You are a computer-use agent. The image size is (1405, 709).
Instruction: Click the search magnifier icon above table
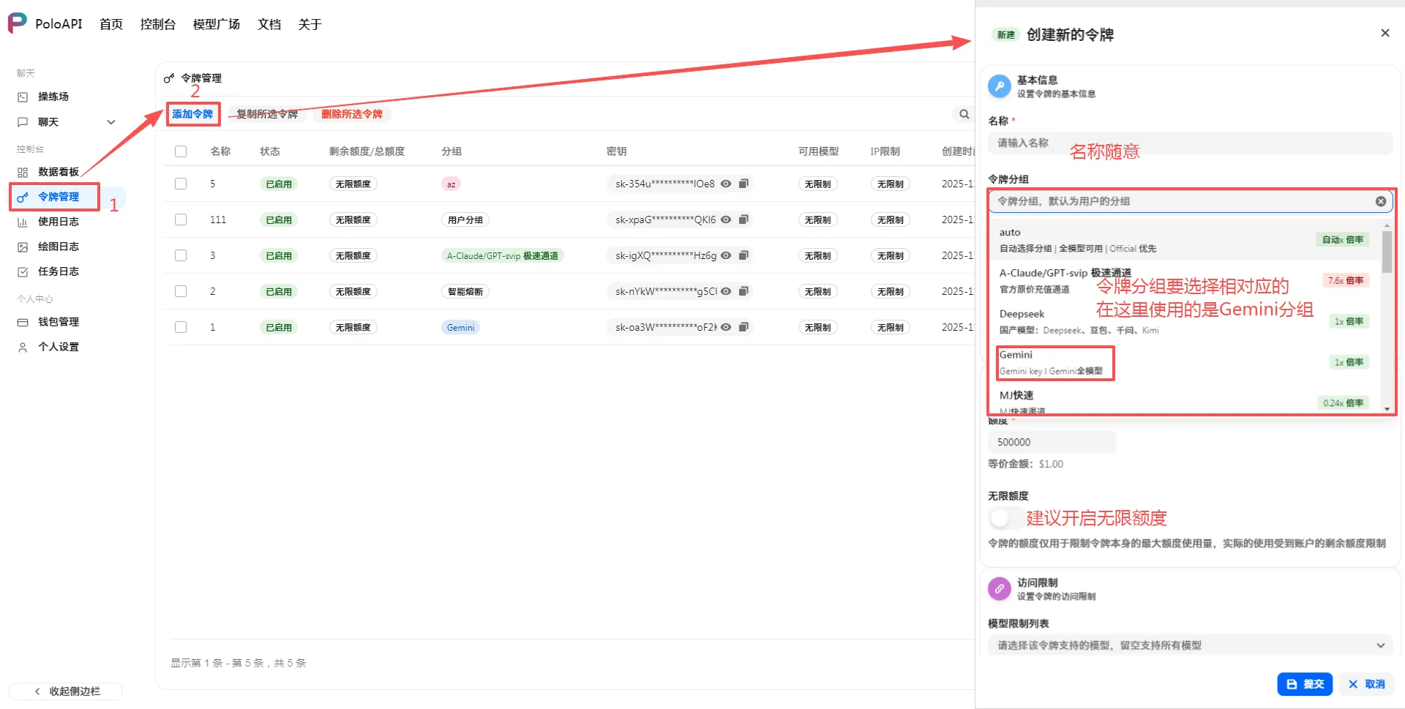964,114
